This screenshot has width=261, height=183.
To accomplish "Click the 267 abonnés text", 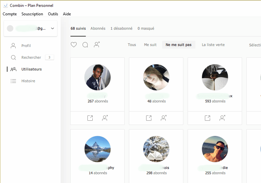I will click(98, 101).
